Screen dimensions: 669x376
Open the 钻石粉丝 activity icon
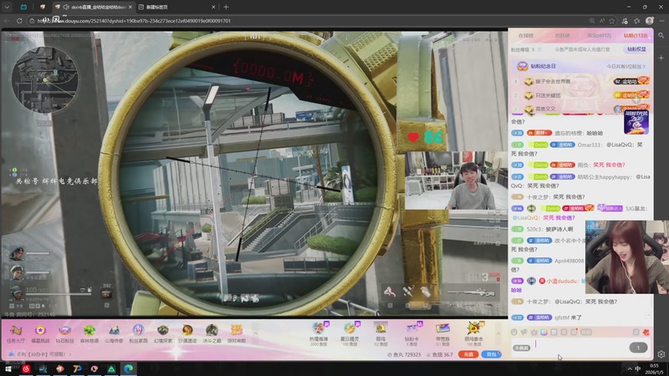65,333
